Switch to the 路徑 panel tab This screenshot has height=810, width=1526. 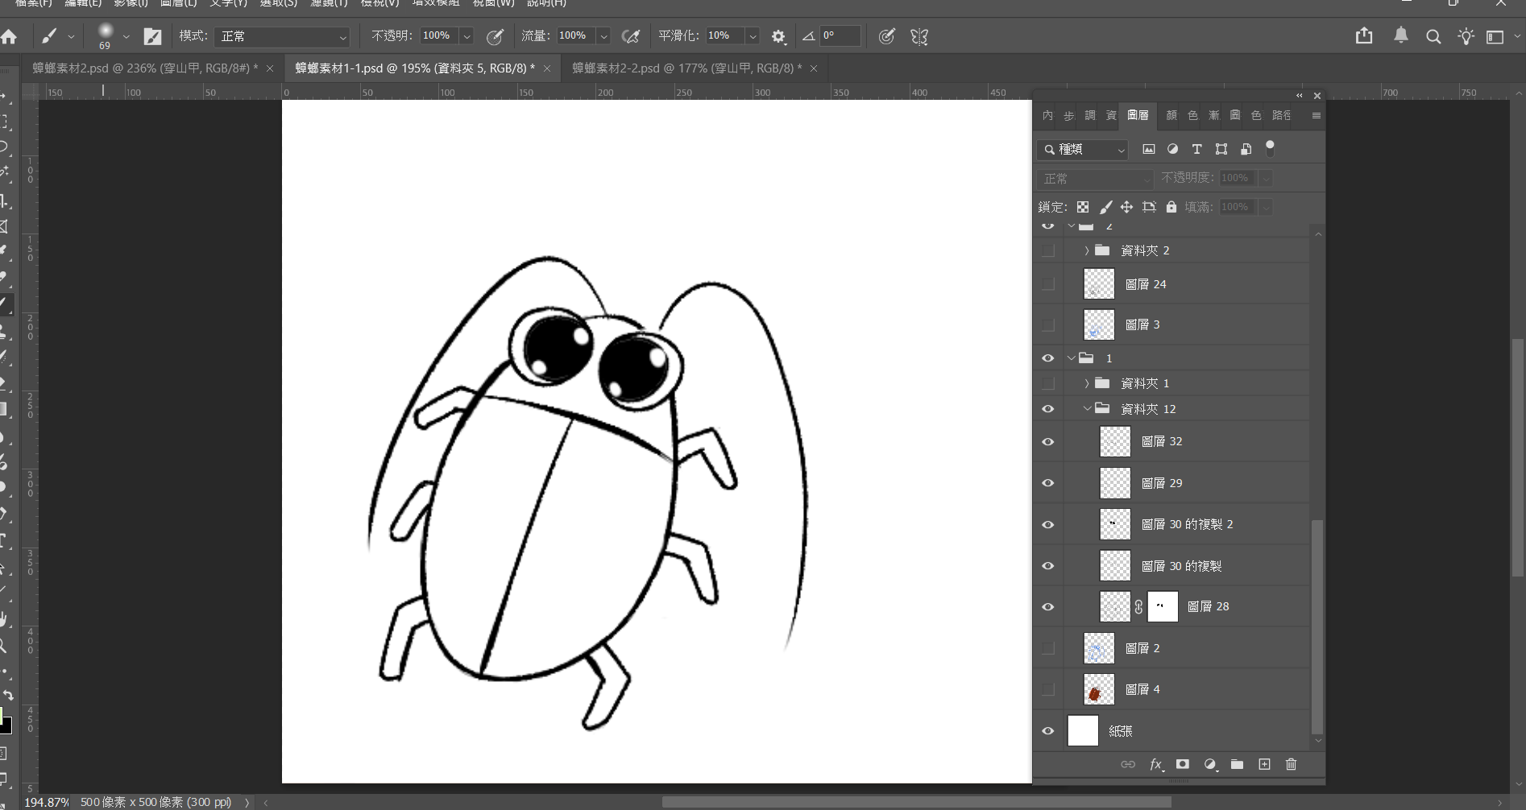1281,115
